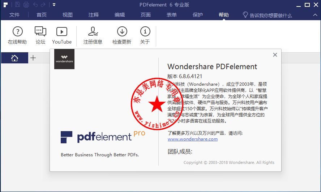This screenshot has width=321, height=192.
Task: Select the 帮助 tab
Action: [223, 15]
